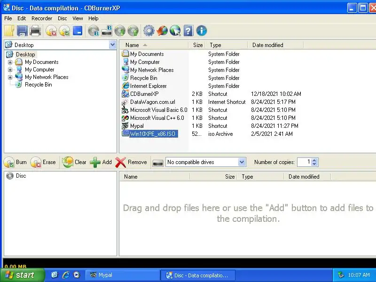Click the Mypal shortcut icon in the file list
The height and width of the screenshot is (282, 376).
(125, 125)
